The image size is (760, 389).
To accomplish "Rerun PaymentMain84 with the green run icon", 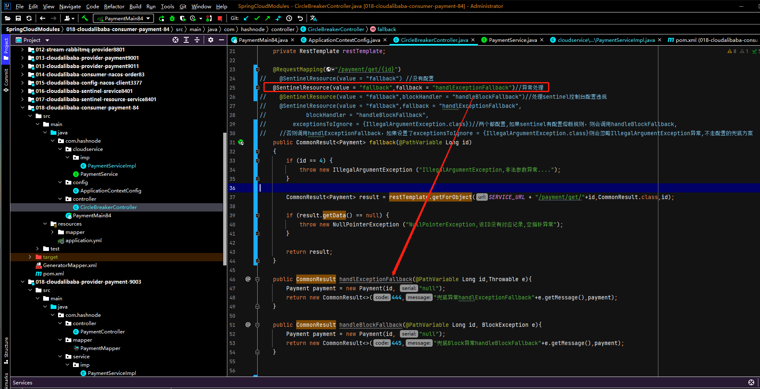I will point(161,18).
